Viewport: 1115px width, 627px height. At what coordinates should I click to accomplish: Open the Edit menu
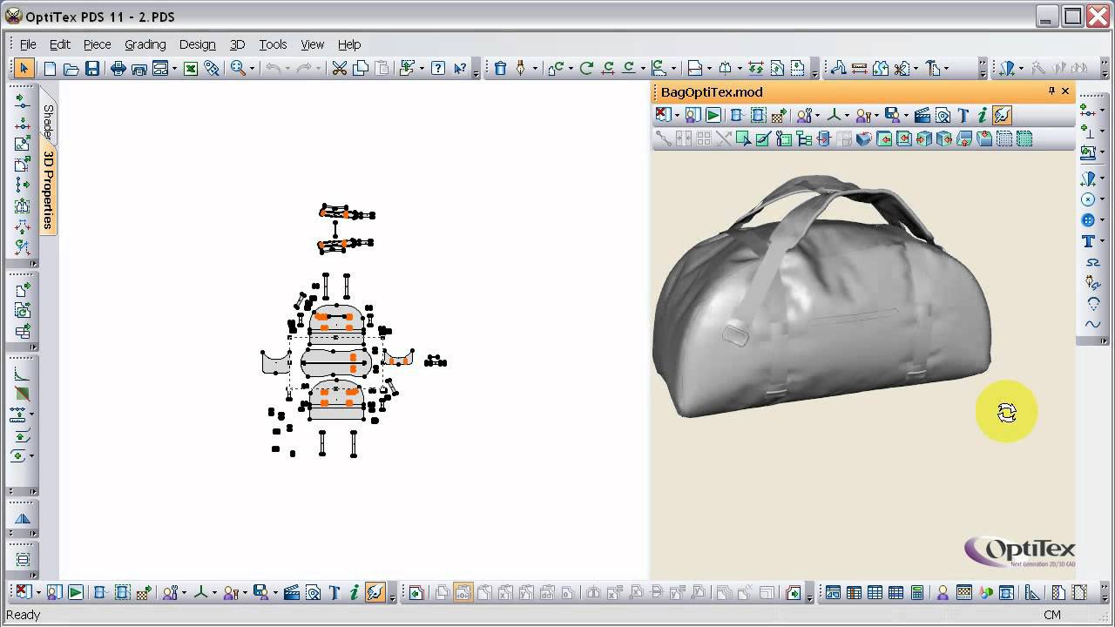click(x=60, y=44)
